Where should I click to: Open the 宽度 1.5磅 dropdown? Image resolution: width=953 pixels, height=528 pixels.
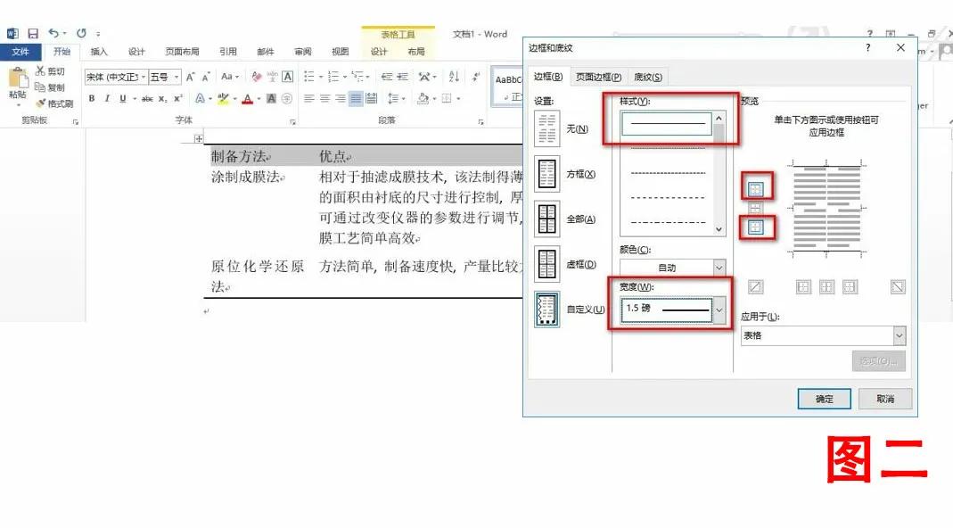point(718,310)
